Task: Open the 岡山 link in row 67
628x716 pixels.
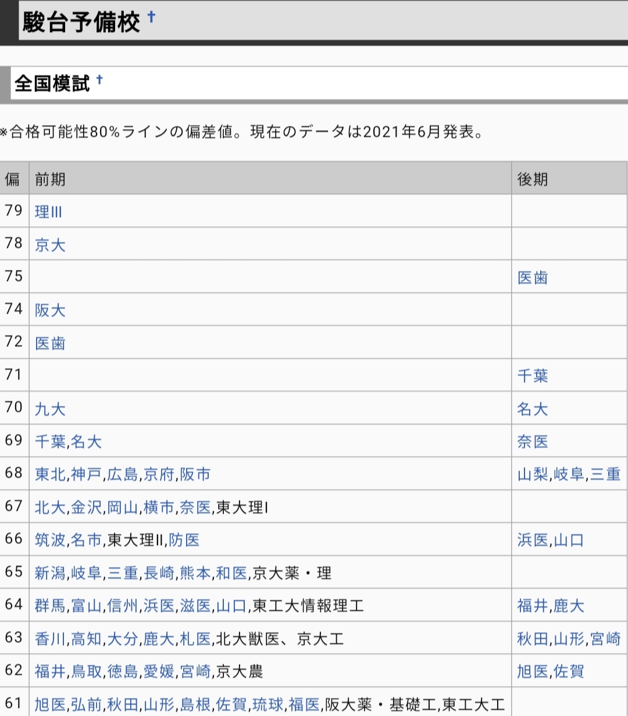Action: click(x=123, y=507)
